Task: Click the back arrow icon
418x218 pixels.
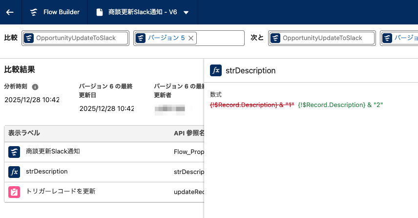Action: 10,12
